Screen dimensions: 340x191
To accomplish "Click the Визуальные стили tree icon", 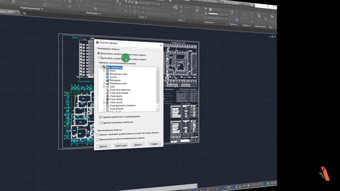I will click(x=107, y=74).
